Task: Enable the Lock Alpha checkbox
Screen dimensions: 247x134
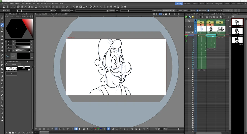Action: point(178,11)
